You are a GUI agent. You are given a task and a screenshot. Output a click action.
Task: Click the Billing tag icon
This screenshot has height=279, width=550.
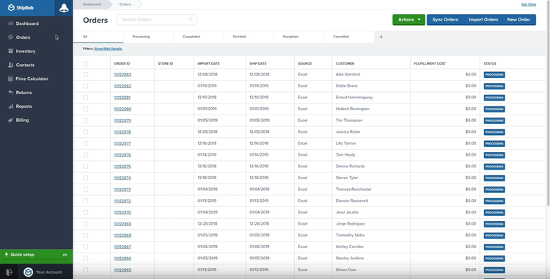point(10,120)
